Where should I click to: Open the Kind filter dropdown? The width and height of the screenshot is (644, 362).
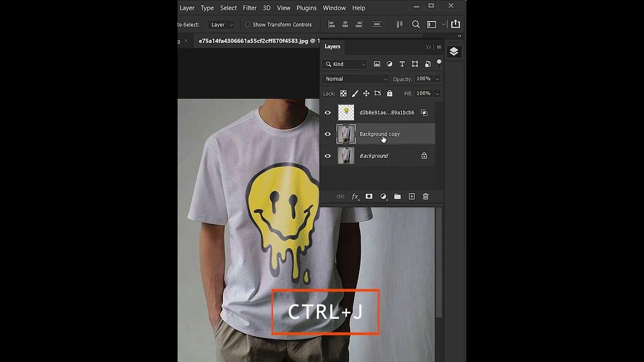click(345, 64)
